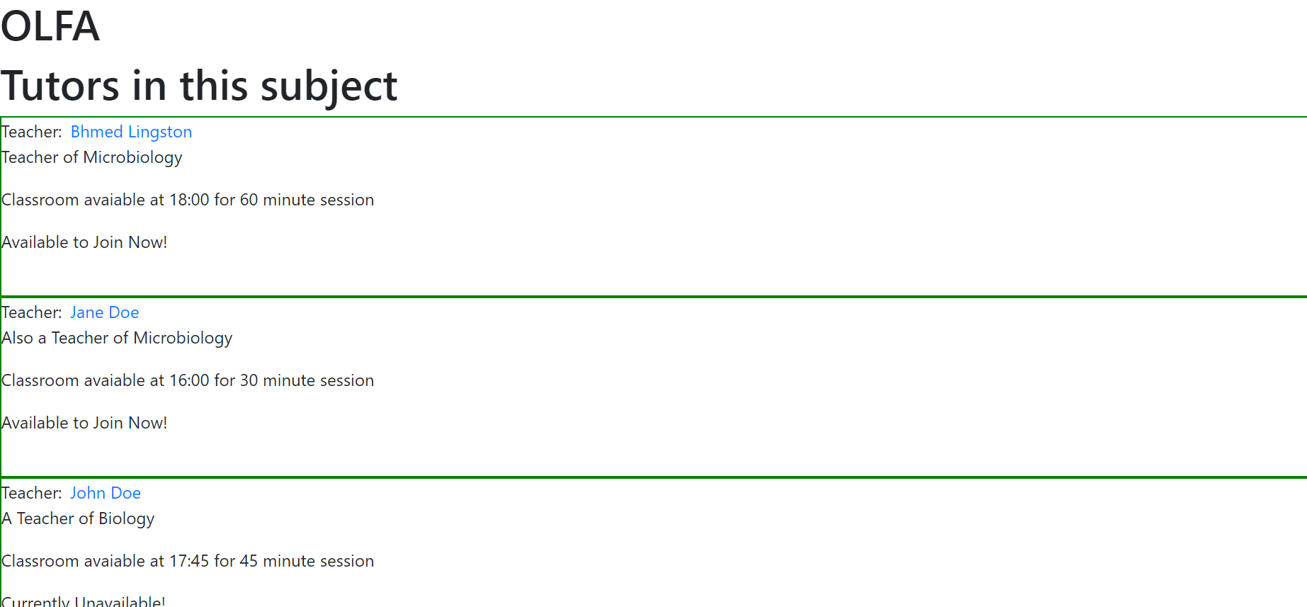Open Bhmed Lingston's teacher profile link
1307x607 pixels.
131,132
